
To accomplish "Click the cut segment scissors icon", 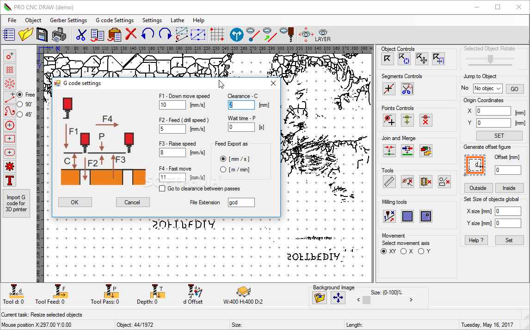I will coord(407,89).
